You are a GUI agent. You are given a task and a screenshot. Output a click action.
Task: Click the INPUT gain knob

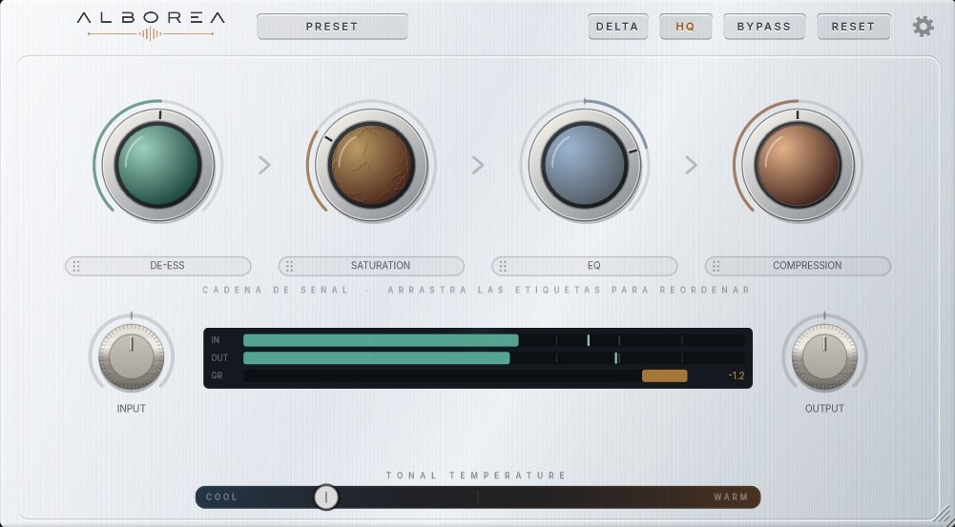point(131,356)
